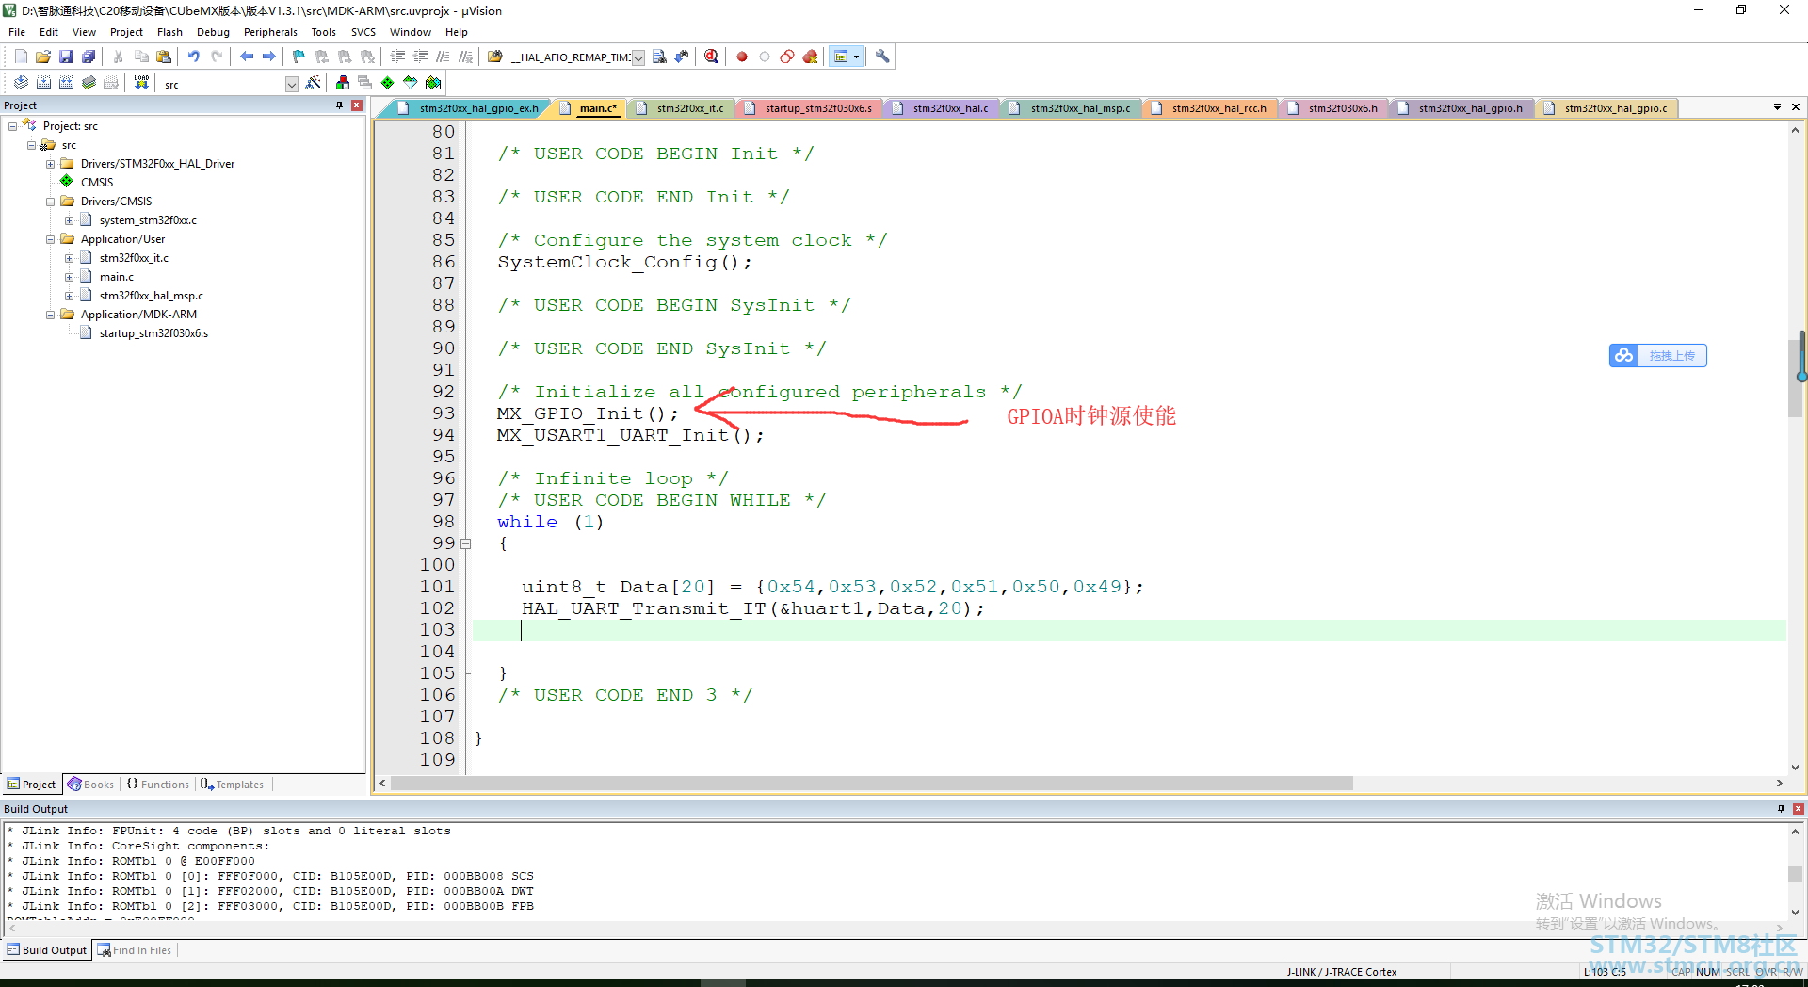Collapse the Application/MDK-ARM folder
The height and width of the screenshot is (987, 1808).
(50, 315)
